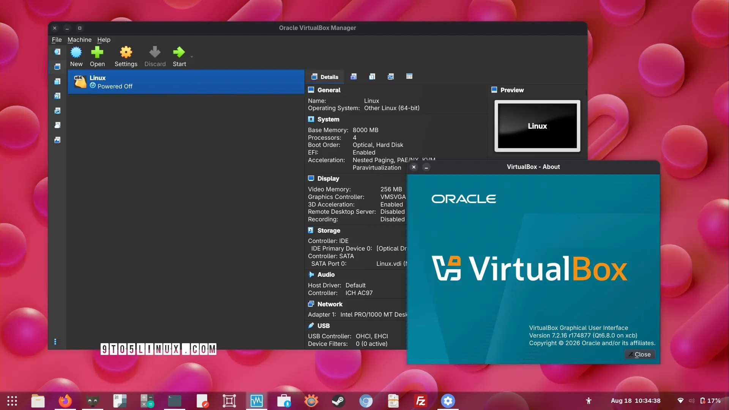Click the Linux preview thumbnail

point(537,126)
